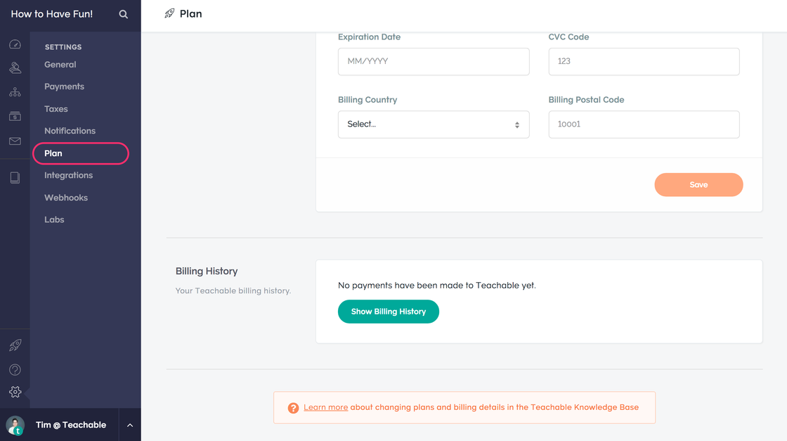This screenshot has width=787, height=441.
Task: Click 'Your Teachable billing history.' text
Action: (x=233, y=290)
